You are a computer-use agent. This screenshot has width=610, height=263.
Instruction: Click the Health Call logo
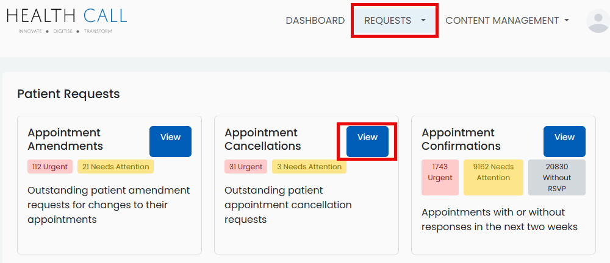click(67, 19)
